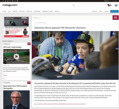Image resolution: width=119 pixels, height=109 pixels.
Task: Open CALENDAR in navigation bar
Action: pos(37,11)
